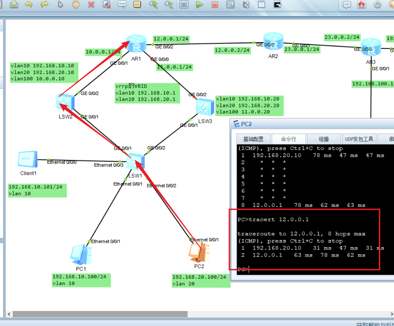
Task: Click the Redo arrow in toolbar
Action: (x=44, y=4)
